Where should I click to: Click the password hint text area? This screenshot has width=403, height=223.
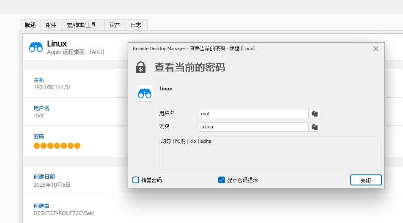click(x=270, y=153)
